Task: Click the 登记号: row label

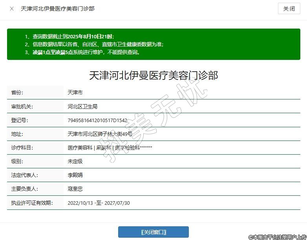Action: click(x=20, y=120)
